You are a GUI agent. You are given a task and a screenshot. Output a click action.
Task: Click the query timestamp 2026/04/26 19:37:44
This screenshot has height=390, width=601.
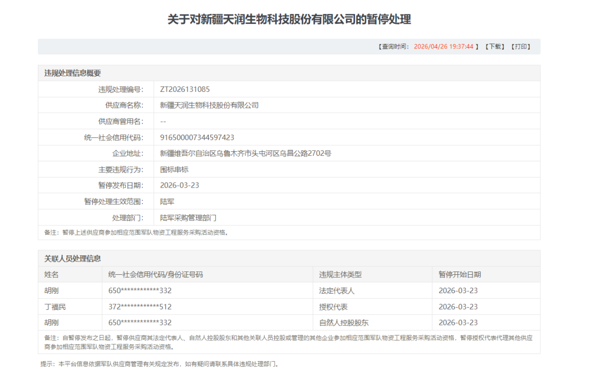click(443, 47)
